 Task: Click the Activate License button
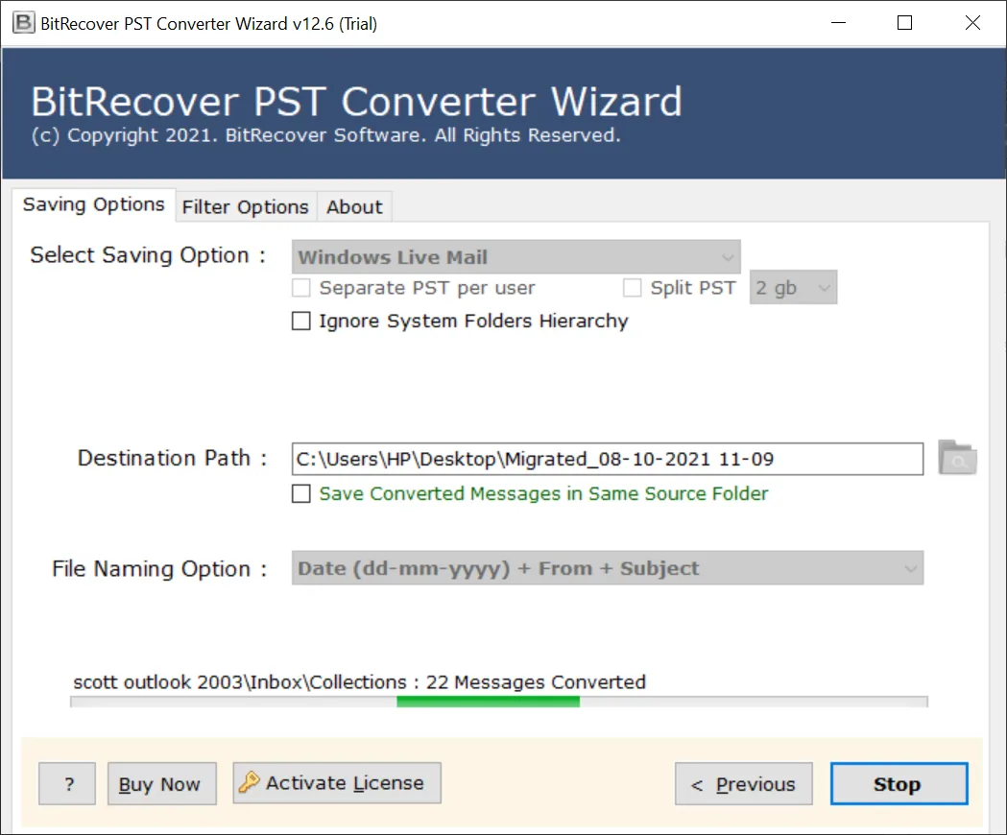337,783
